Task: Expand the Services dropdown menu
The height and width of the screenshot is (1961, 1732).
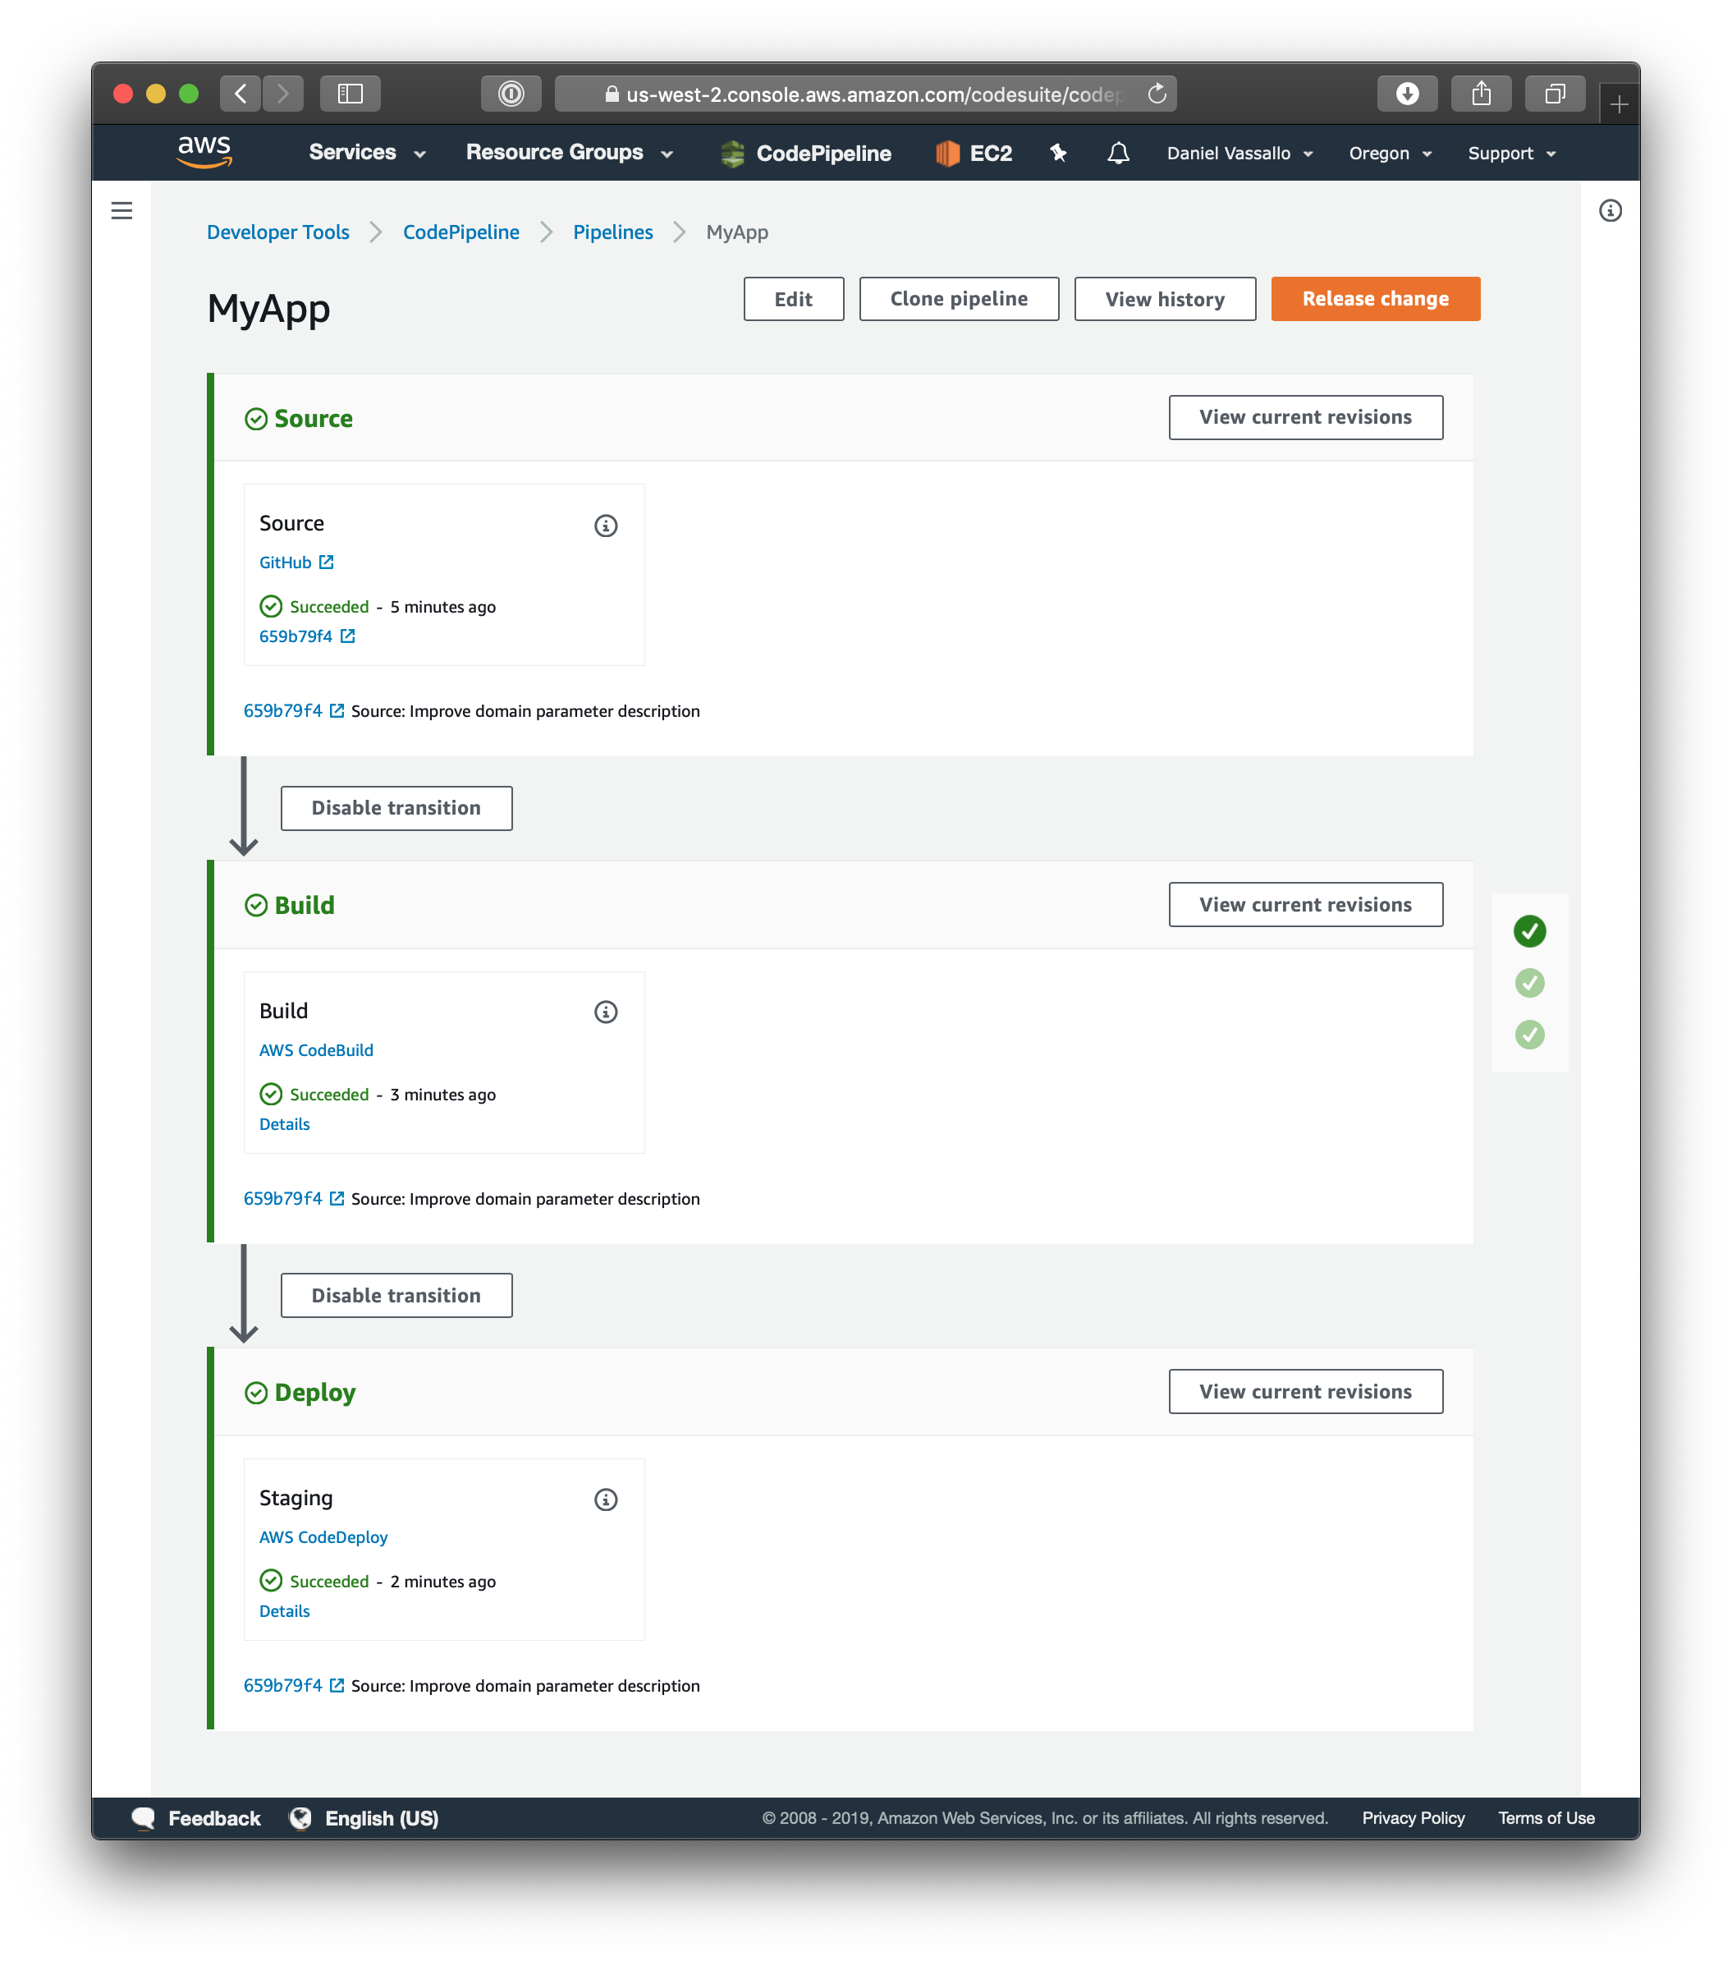Action: click(x=366, y=153)
